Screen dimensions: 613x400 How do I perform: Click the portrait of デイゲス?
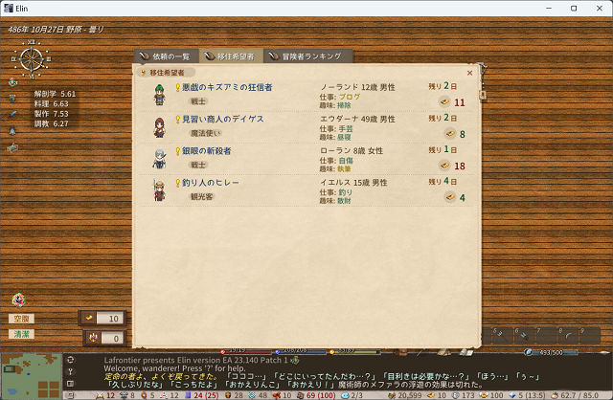tap(160, 127)
